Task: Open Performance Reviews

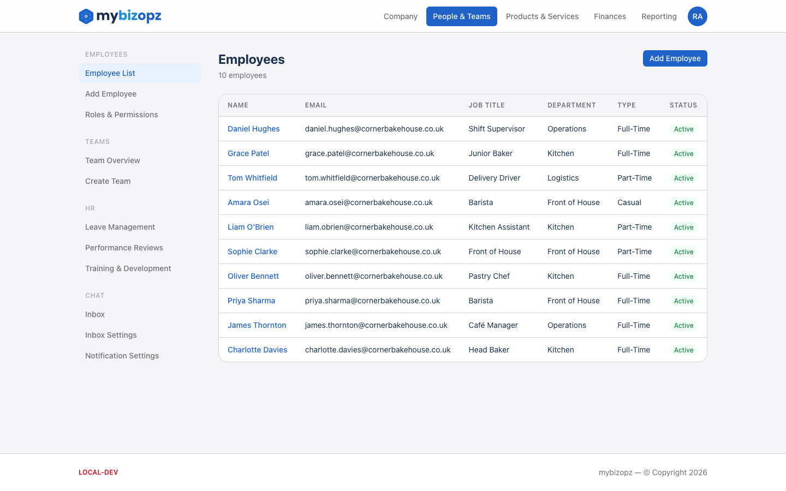Action: [x=124, y=248]
